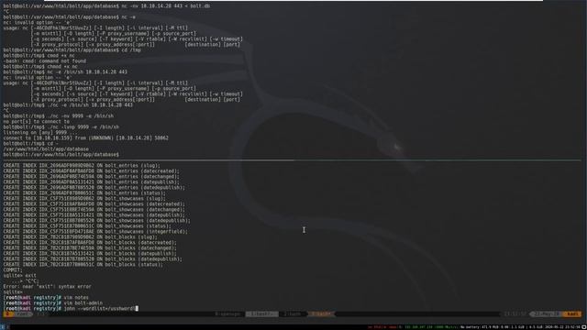This screenshot has width=587, height=330.
Task: Click the bolt_blocks (datecreated) CREATE INDEX line
Action: click(x=90, y=242)
